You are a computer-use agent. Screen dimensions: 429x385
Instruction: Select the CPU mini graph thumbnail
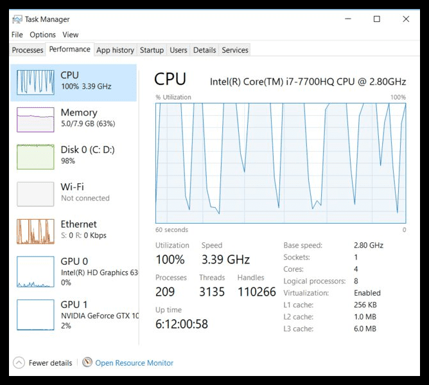(x=35, y=82)
